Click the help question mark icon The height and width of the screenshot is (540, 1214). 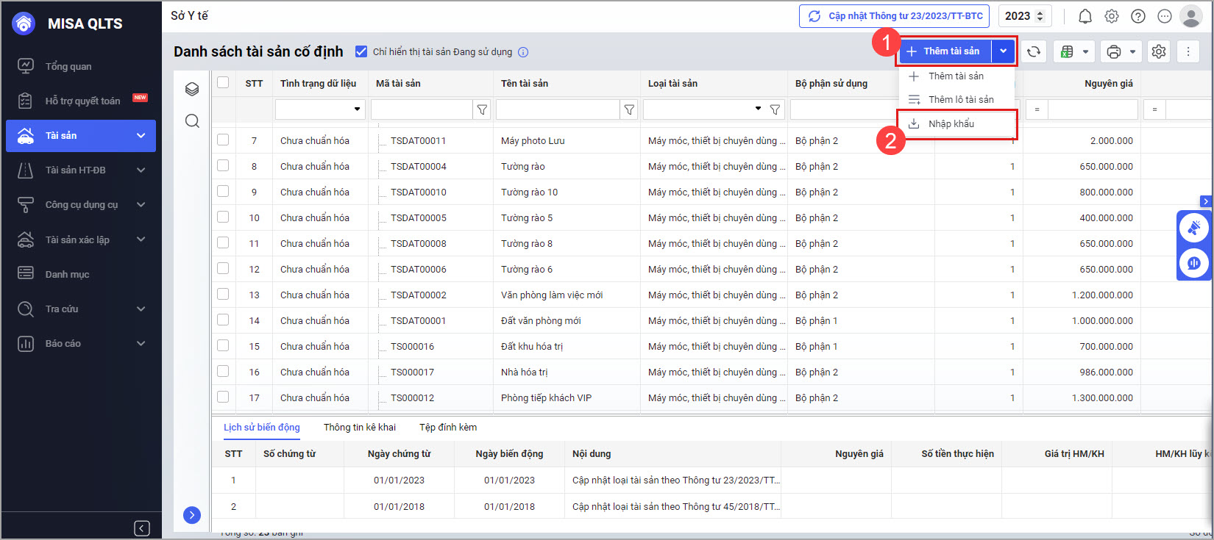pyautogui.click(x=1137, y=16)
